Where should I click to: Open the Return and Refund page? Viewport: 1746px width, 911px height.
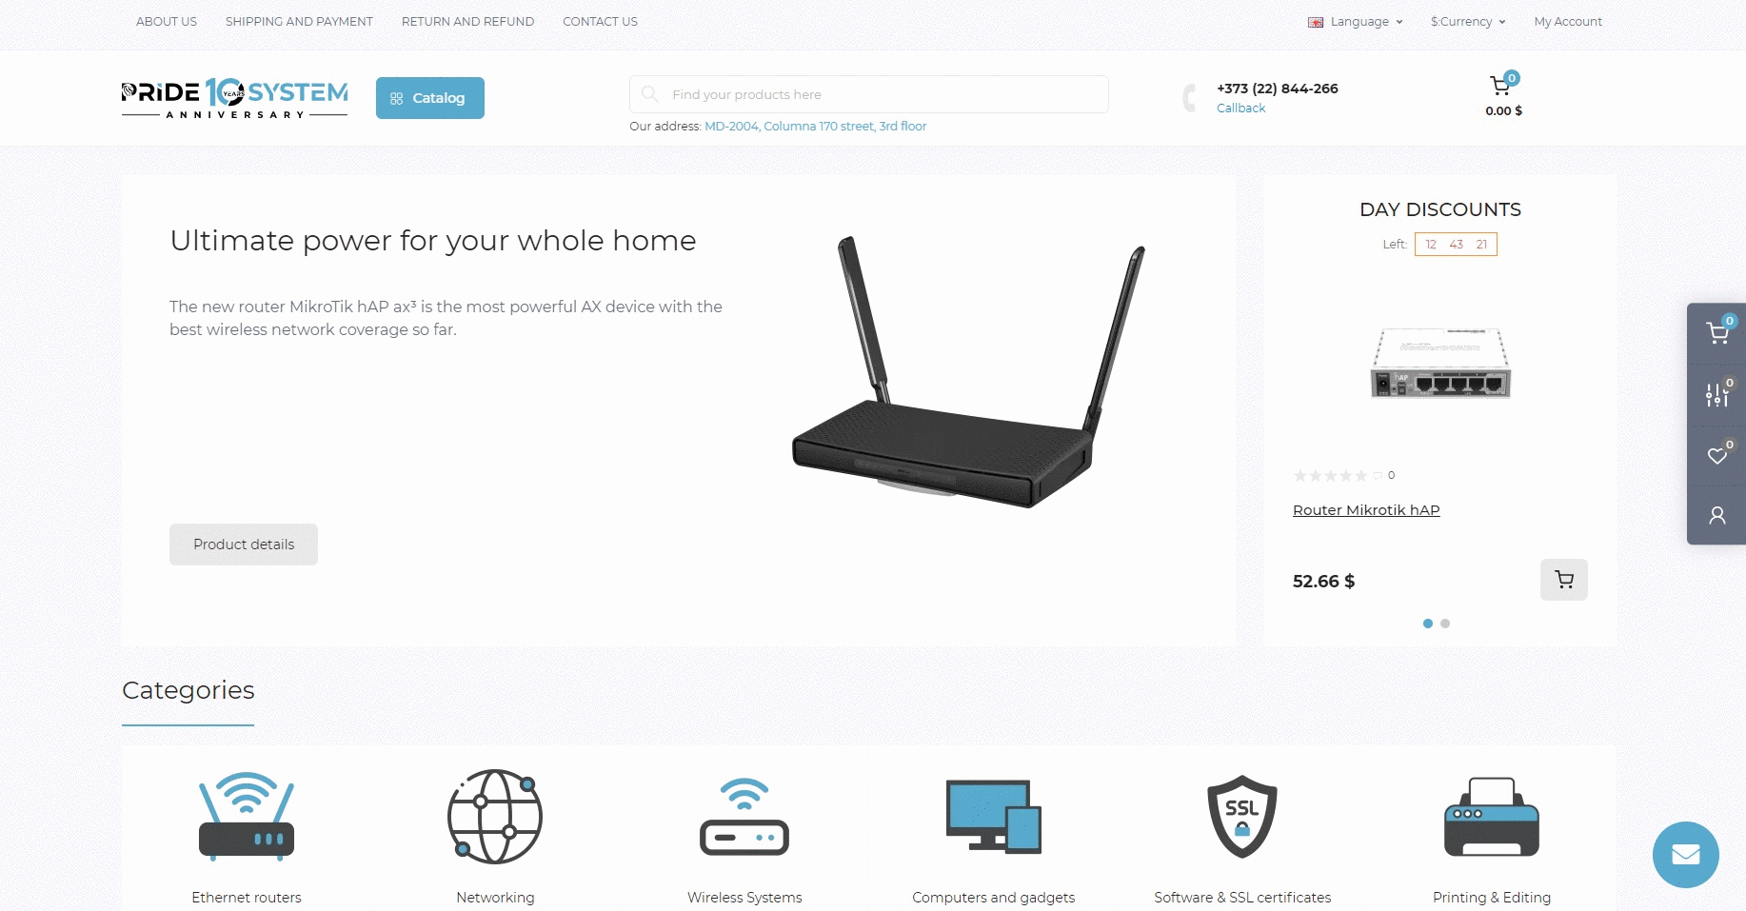pyautogui.click(x=467, y=22)
